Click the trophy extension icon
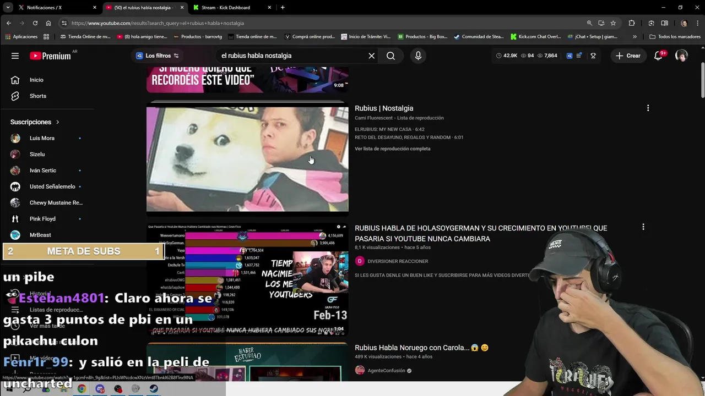The width and height of the screenshot is (705, 396). 593,56
